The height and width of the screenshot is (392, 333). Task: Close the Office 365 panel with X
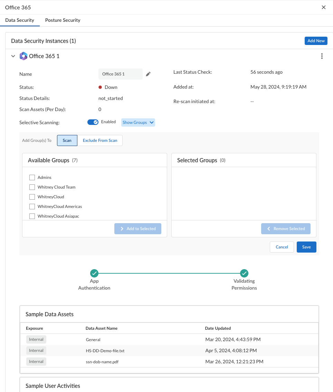(x=324, y=7)
